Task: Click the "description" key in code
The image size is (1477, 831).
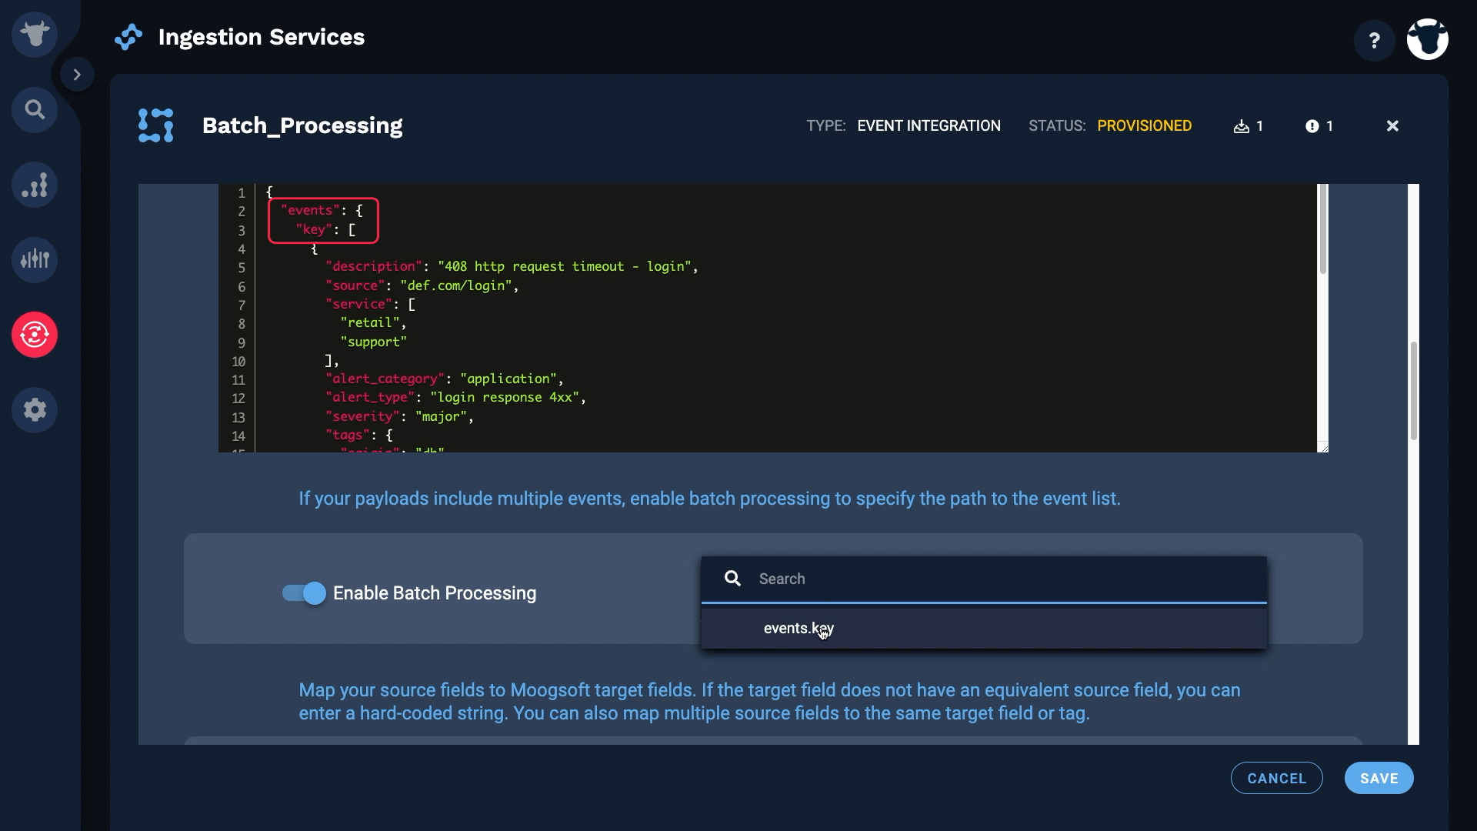Action: 374,267
